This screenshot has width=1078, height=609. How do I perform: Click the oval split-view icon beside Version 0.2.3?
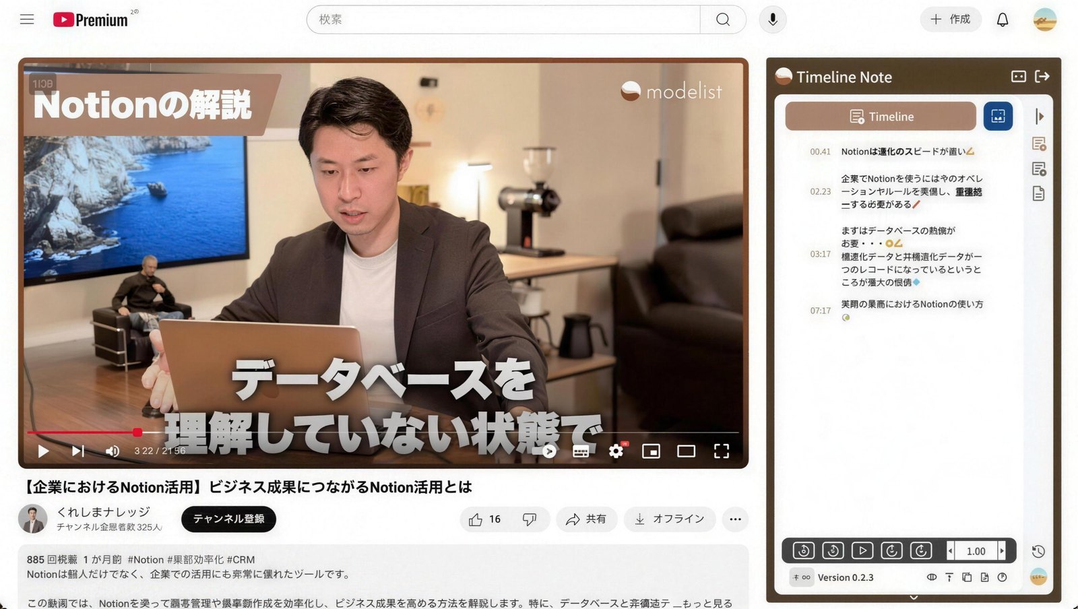[932, 577]
